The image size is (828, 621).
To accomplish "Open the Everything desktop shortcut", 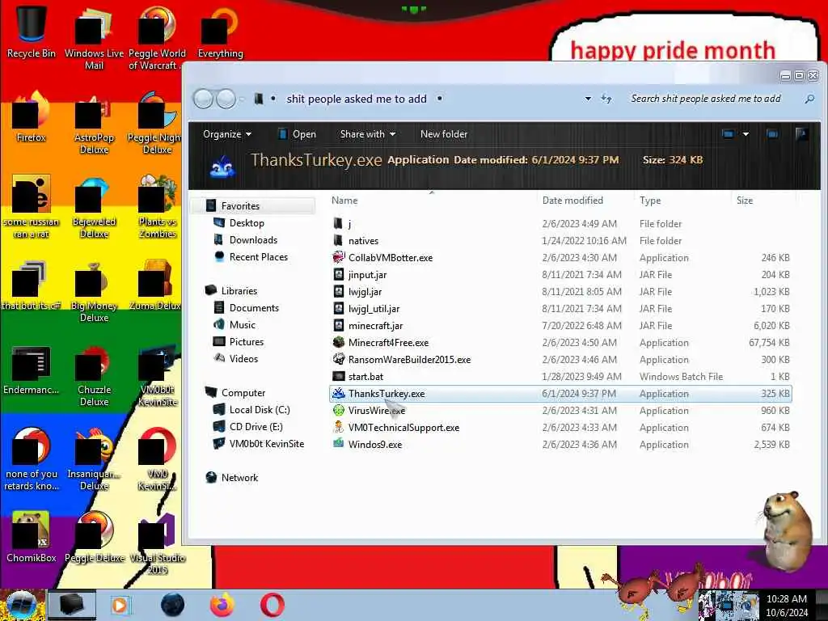I will coord(220,32).
